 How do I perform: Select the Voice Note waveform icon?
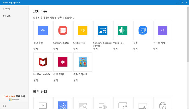pyautogui.click(x=123, y=30)
